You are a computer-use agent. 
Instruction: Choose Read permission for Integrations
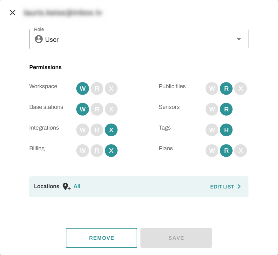(97, 130)
